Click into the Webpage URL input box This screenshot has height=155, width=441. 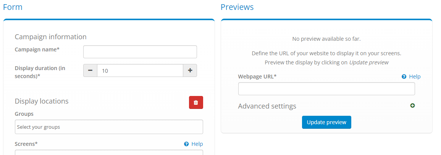tap(326, 89)
